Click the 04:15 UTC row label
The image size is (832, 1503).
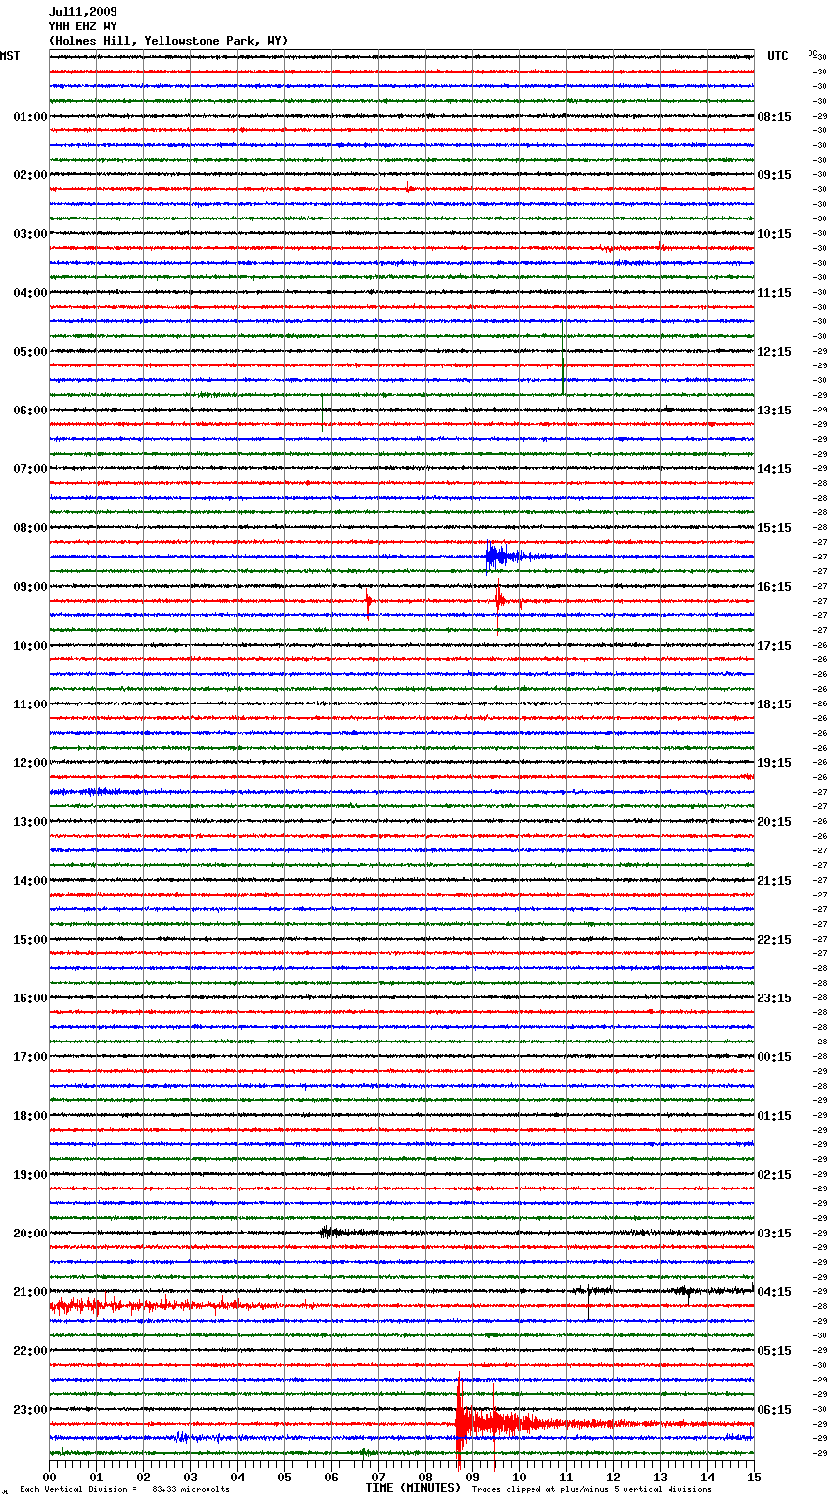[774, 1292]
